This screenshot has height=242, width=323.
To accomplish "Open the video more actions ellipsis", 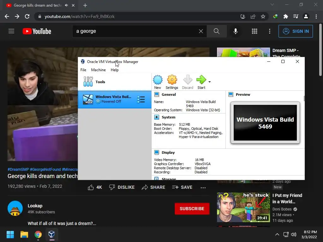I will (203, 187).
